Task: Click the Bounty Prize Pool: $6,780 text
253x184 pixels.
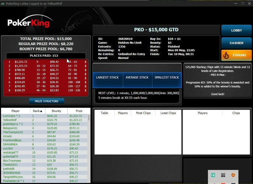Action: click(x=46, y=49)
